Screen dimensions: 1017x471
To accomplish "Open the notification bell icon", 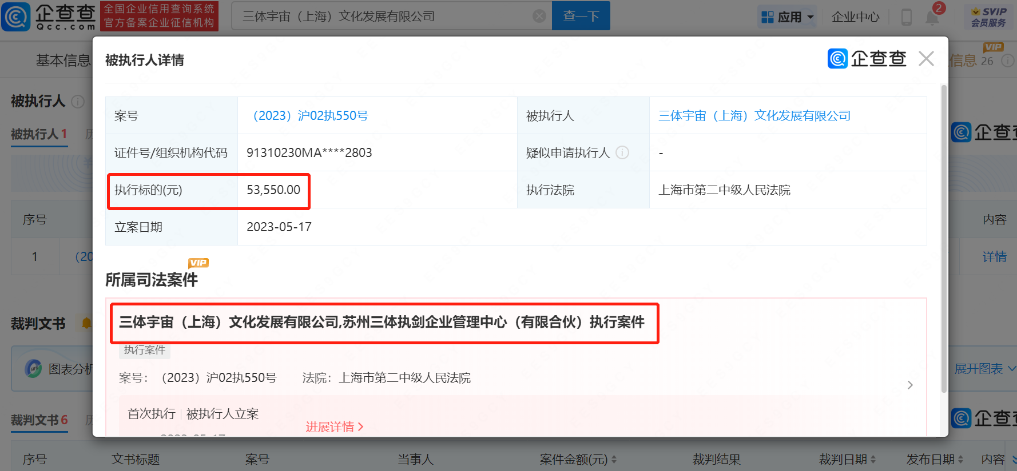I will point(932,18).
